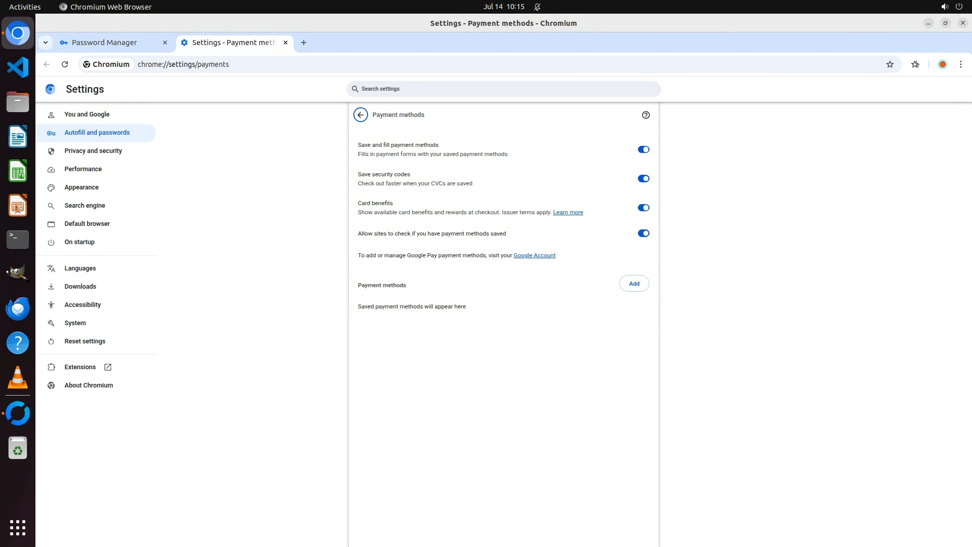Click the back arrow beside Payment methods
This screenshot has width=972, height=547.
(x=360, y=115)
